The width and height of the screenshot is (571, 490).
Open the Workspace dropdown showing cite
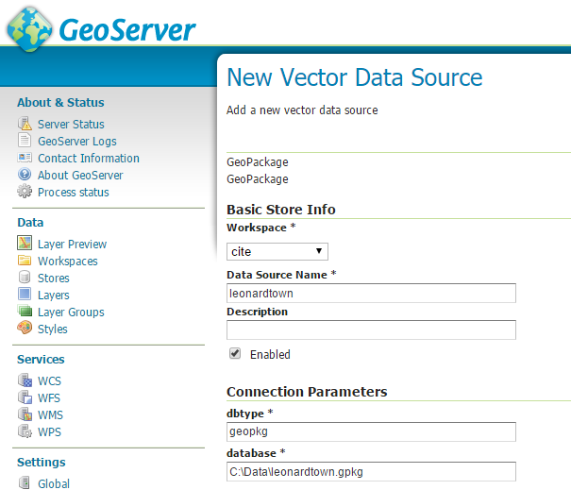pyautogui.click(x=277, y=252)
